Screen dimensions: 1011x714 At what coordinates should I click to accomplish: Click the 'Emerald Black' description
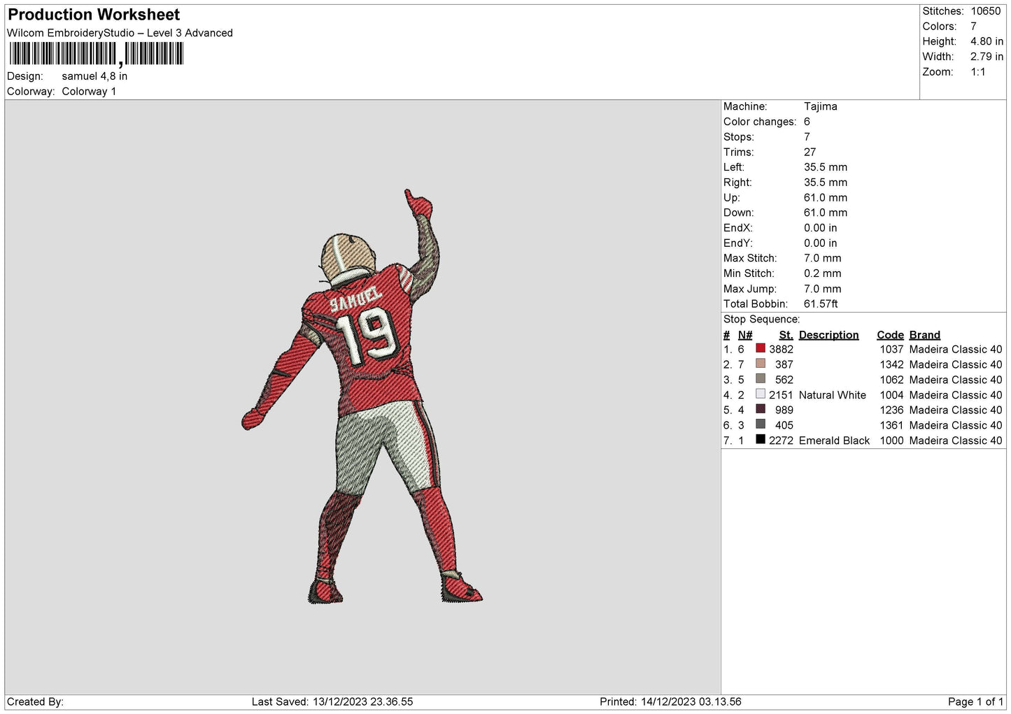[834, 441]
